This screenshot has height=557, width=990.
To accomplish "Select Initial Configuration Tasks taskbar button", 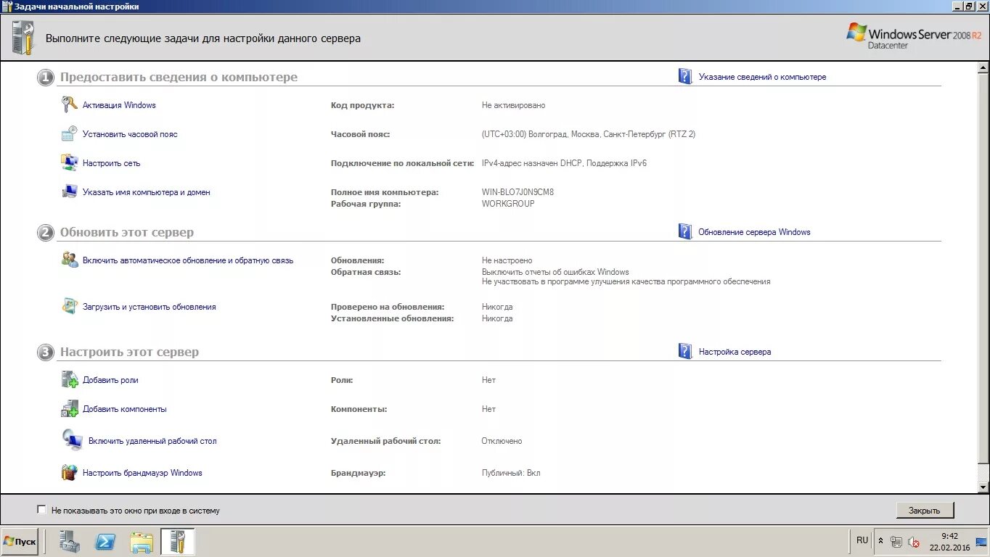I will (178, 542).
